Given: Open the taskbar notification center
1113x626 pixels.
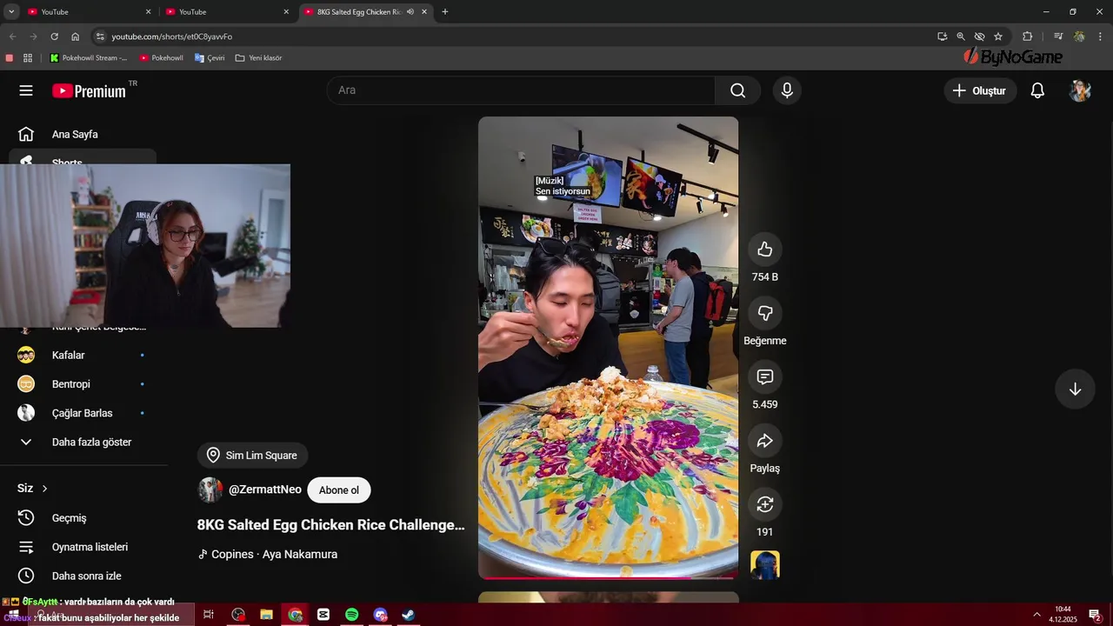Looking at the screenshot, I should pyautogui.click(x=1095, y=615).
